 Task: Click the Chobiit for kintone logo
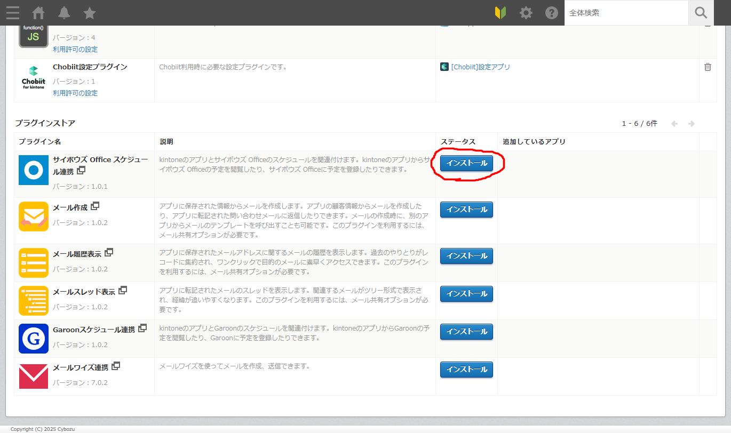click(34, 78)
